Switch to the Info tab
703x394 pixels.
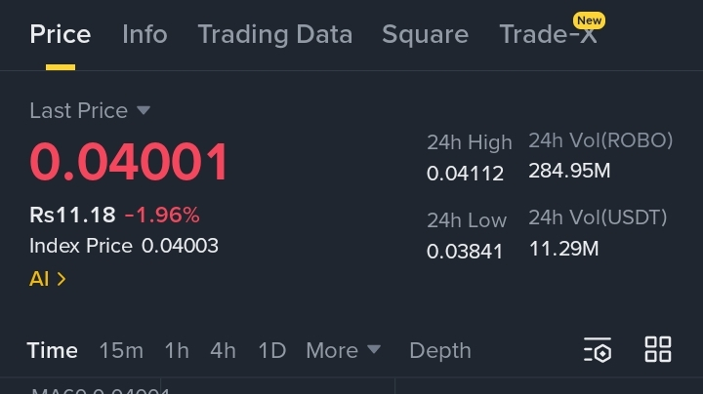click(x=145, y=34)
